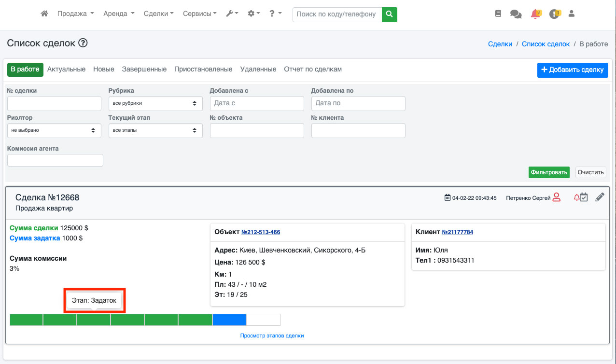Viewport: 616px width, 364px height.
Task: Switch to Отчет по сделкам tab
Action: click(x=313, y=70)
